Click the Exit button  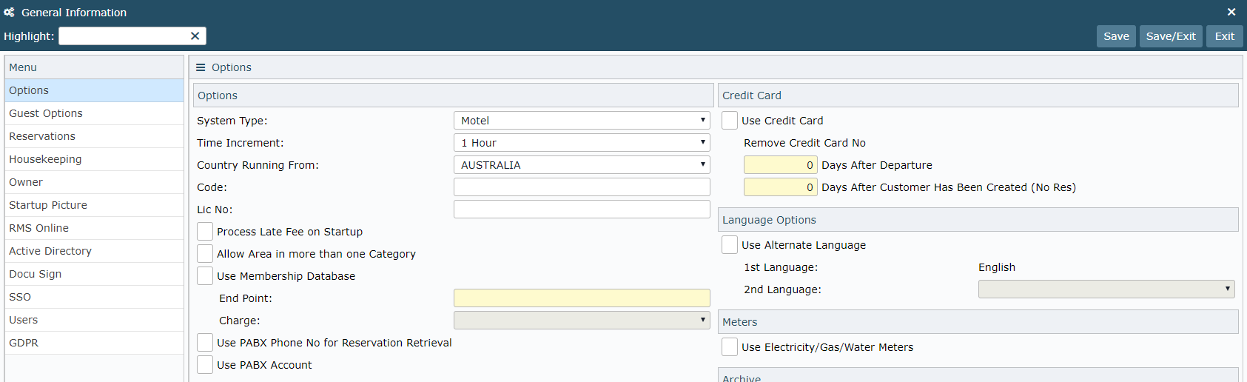pyautogui.click(x=1224, y=36)
